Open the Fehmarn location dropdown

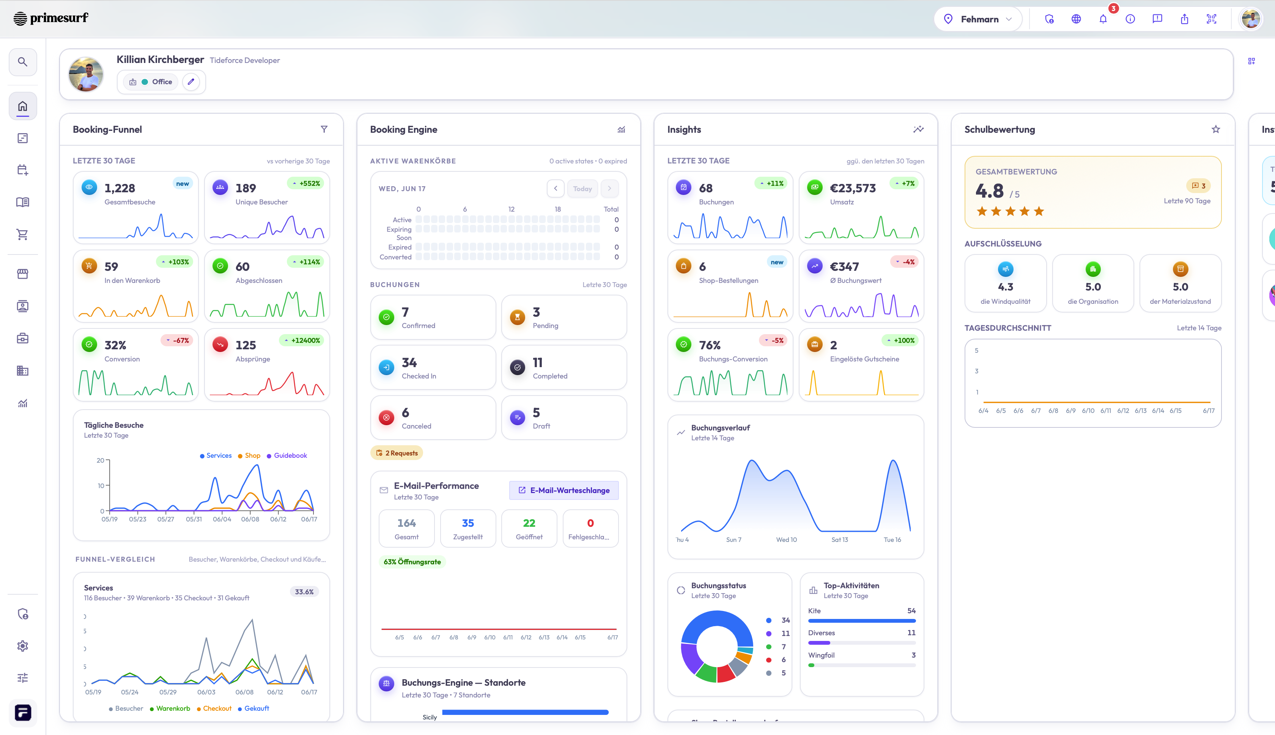pyautogui.click(x=978, y=19)
